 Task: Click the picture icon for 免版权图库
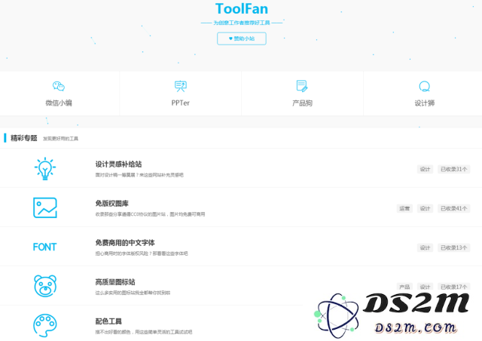(45, 207)
